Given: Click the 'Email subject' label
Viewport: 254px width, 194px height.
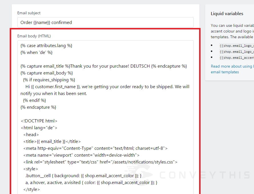Looking at the screenshot, I should pos(29,13).
